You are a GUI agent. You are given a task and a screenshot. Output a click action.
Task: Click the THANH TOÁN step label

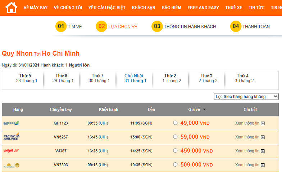point(256,27)
